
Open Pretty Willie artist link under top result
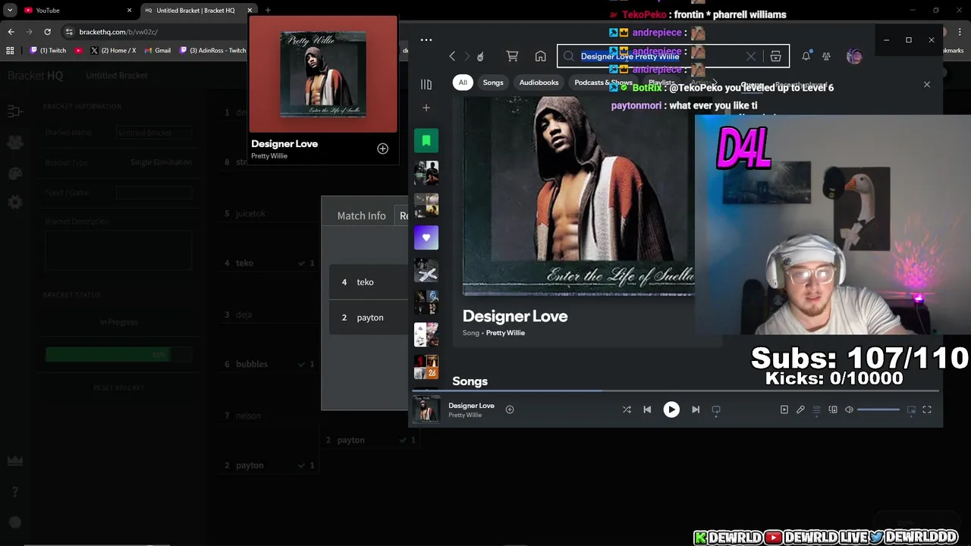tap(505, 333)
